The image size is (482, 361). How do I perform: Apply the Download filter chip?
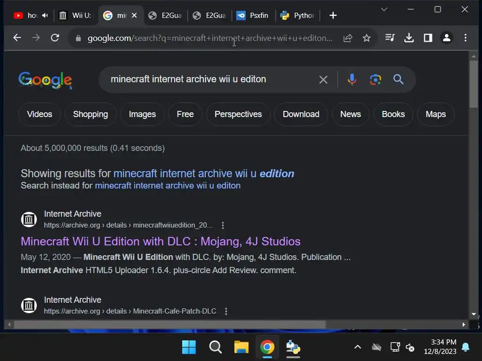click(301, 114)
